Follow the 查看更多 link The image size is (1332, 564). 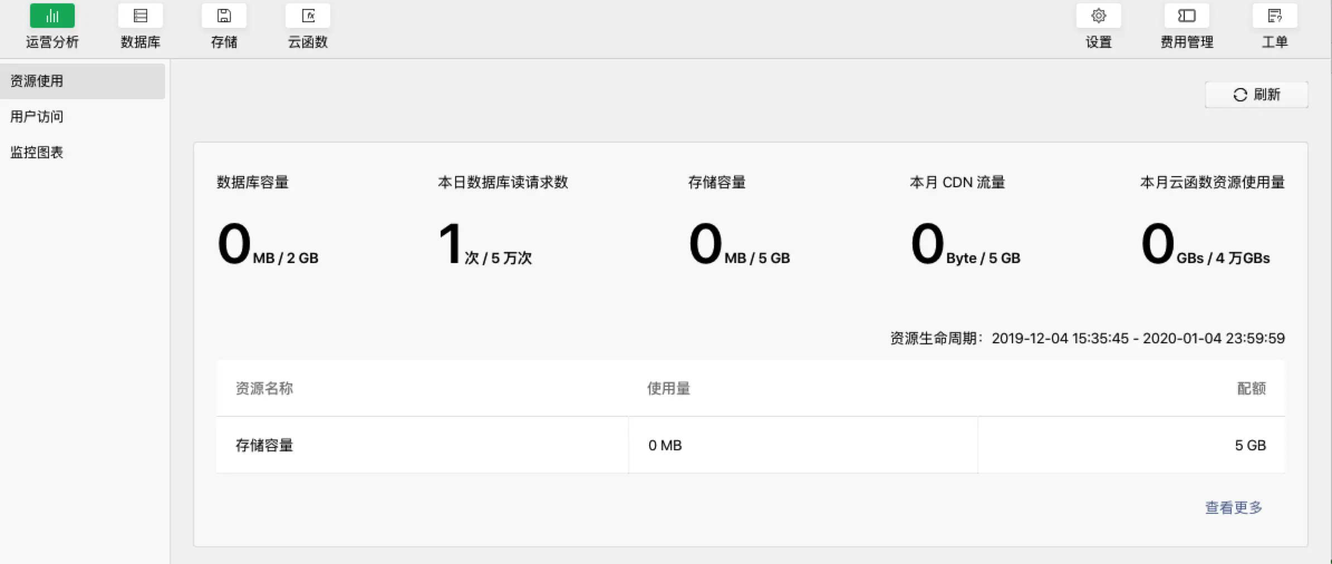pyautogui.click(x=1234, y=508)
